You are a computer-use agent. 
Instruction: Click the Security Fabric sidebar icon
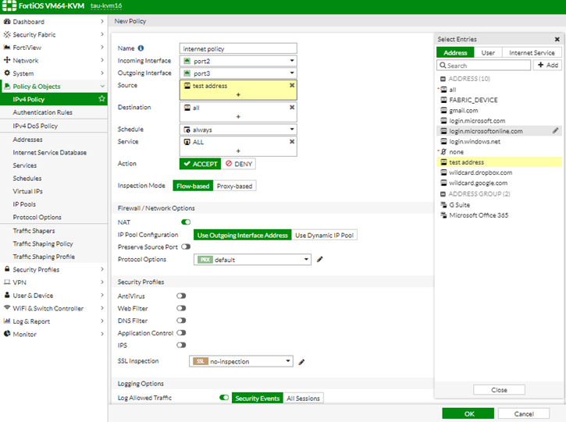click(x=7, y=34)
